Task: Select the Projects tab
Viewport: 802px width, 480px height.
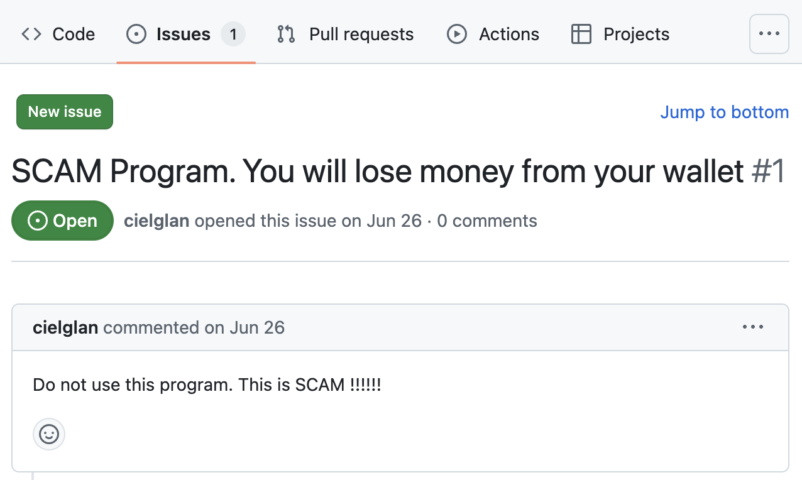Action: point(636,34)
